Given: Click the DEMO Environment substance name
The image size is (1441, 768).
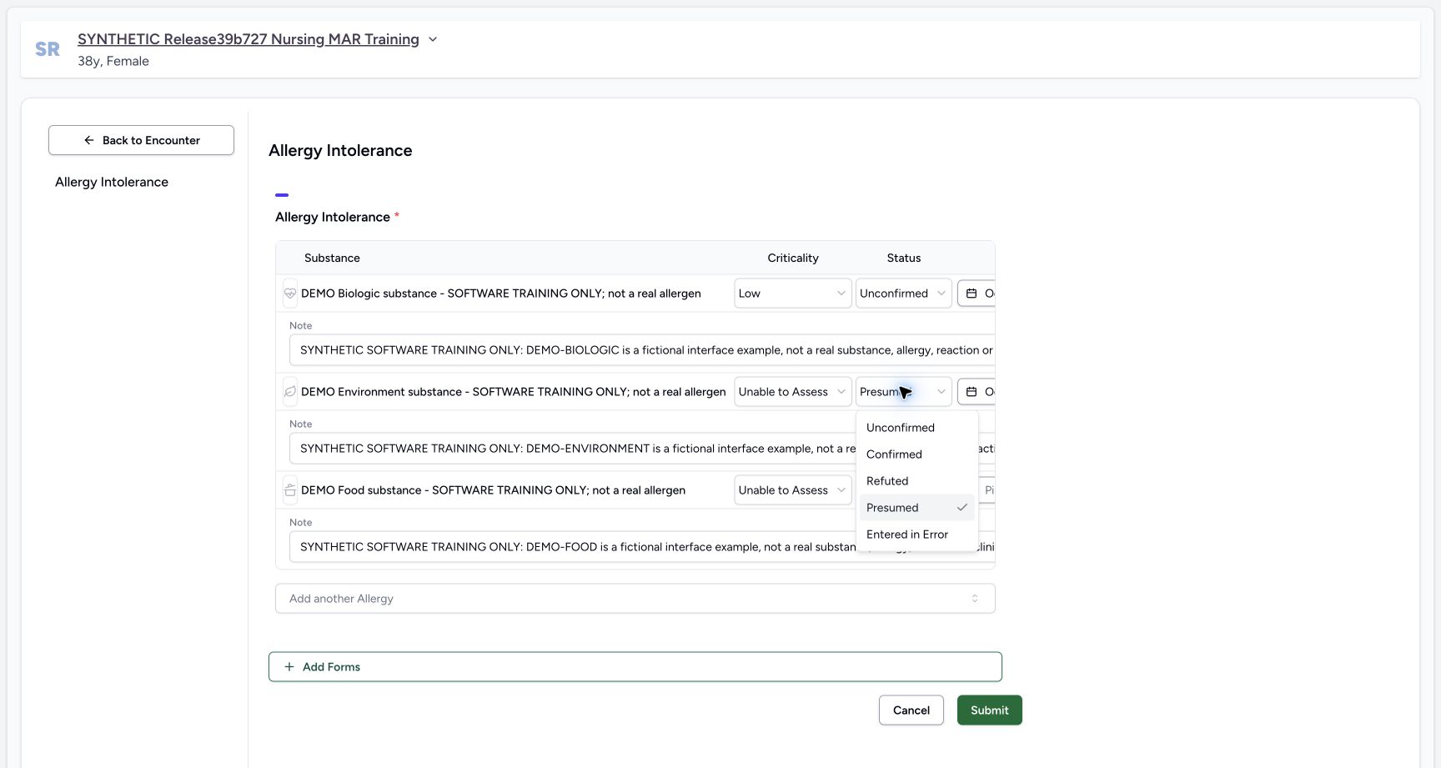Looking at the screenshot, I should tap(514, 392).
